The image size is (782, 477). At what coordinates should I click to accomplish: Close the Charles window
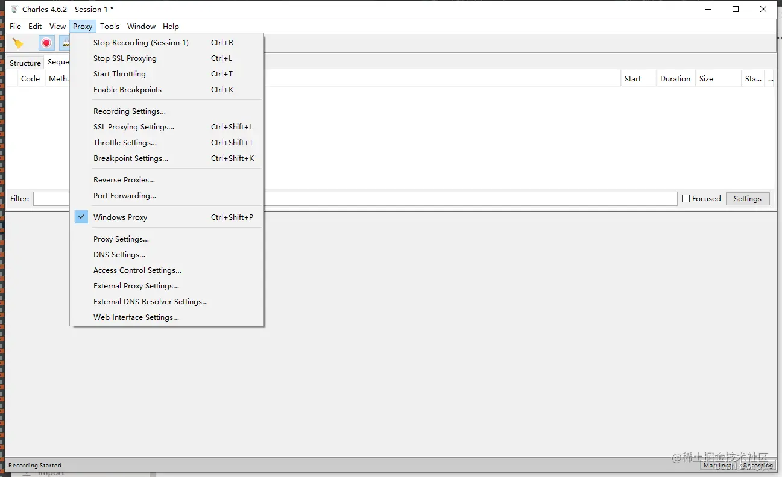763,9
